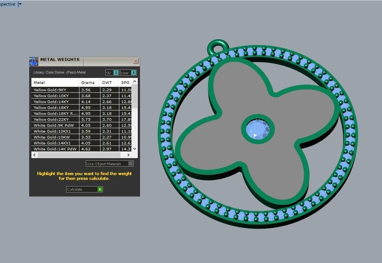
Task: Select the White Gold:9K PdW row
Action: [82, 125]
